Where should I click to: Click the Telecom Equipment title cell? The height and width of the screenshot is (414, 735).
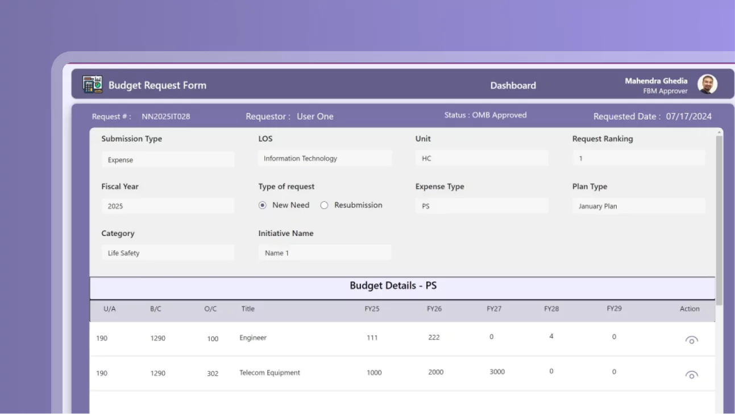pyautogui.click(x=269, y=373)
